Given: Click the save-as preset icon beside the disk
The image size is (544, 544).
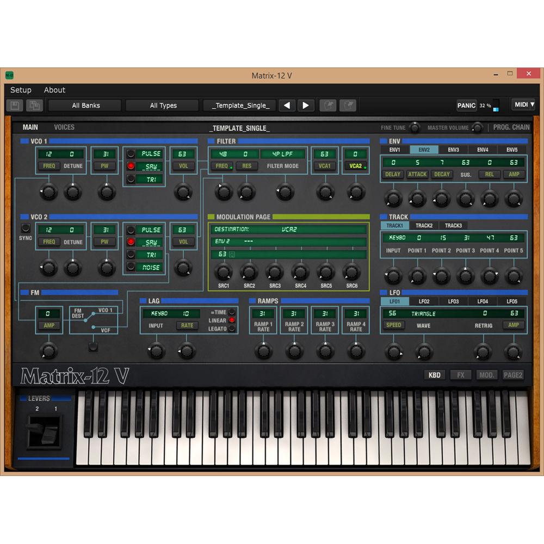Looking at the screenshot, I should (x=35, y=105).
